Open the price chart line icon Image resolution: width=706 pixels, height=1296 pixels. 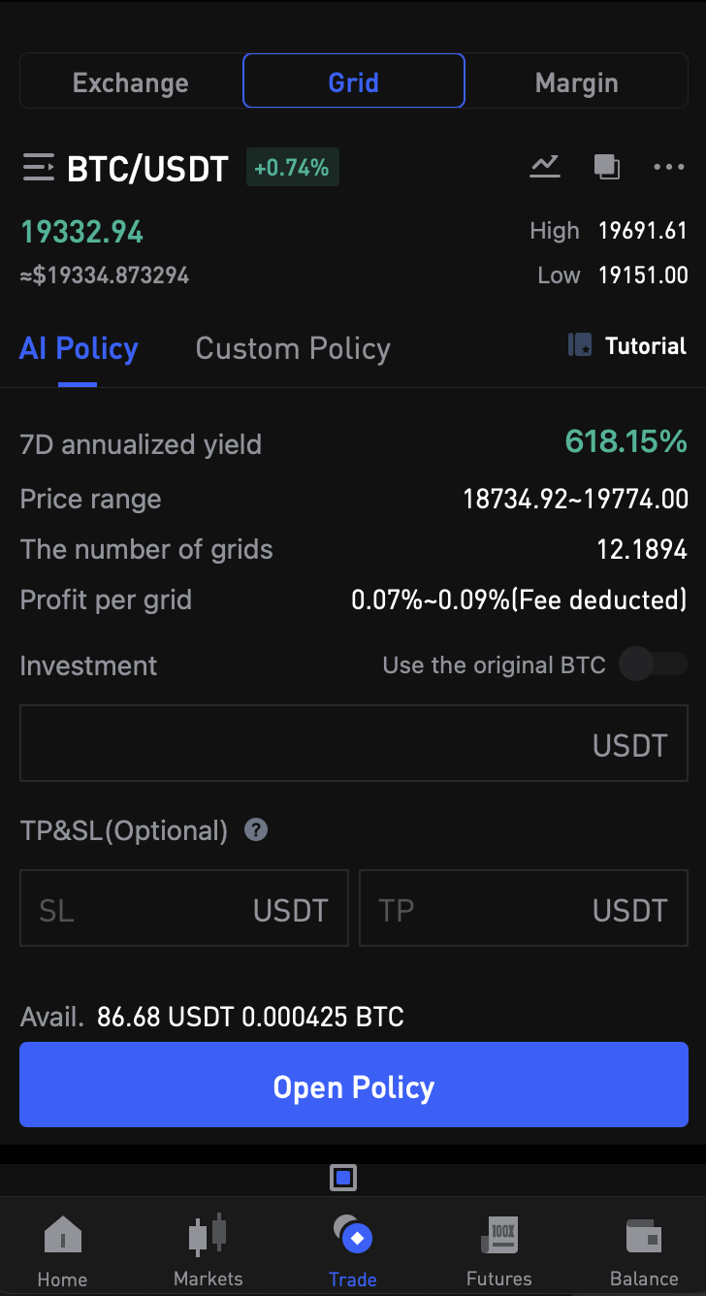point(545,167)
